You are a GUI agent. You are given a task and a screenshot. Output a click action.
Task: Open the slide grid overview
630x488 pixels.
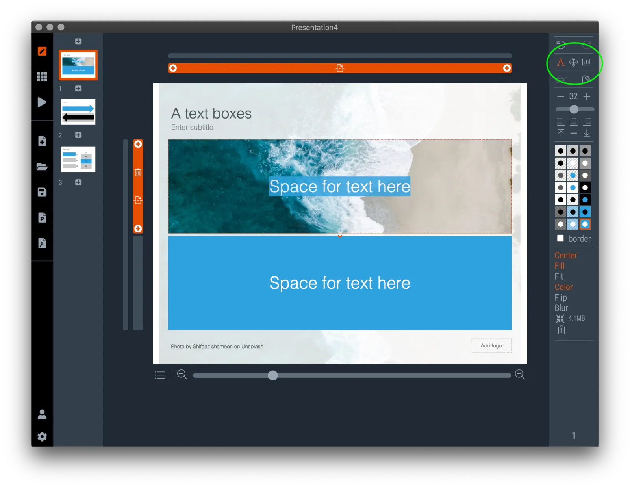(x=42, y=76)
